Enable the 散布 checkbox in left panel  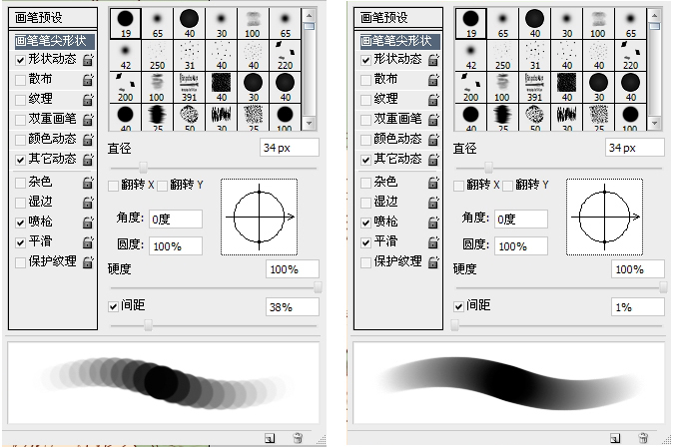tap(20, 80)
